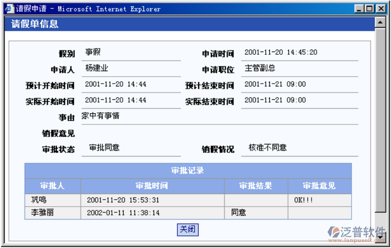The width and height of the screenshot is (391, 248).
Task: Click the OK!!! approval comment cell
Action: (320, 200)
